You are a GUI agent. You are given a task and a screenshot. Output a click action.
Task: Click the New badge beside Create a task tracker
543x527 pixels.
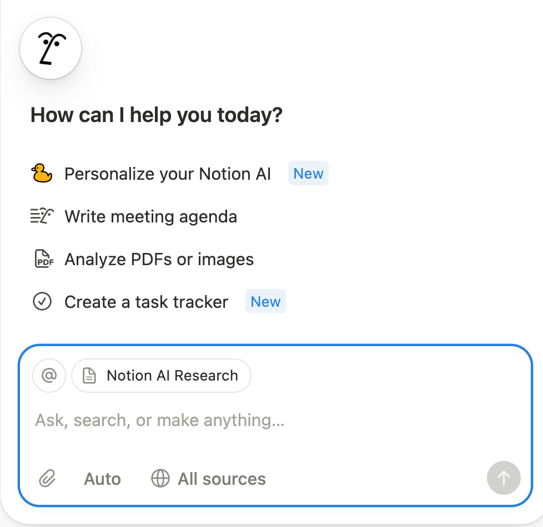pos(265,301)
